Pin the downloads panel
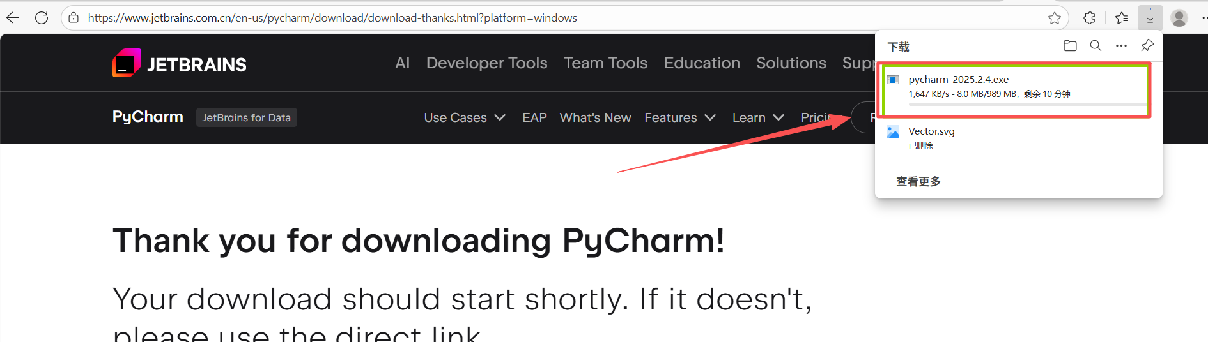 (x=1147, y=46)
